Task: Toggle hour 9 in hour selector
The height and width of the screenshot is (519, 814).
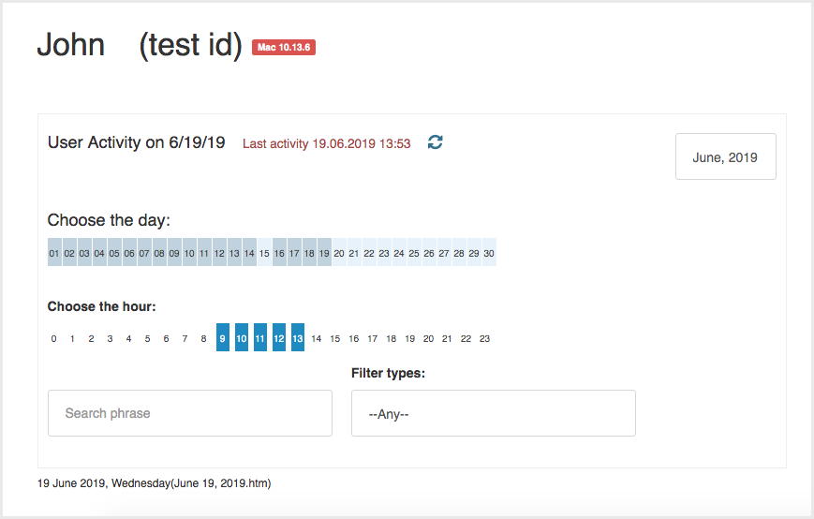Action: click(223, 337)
